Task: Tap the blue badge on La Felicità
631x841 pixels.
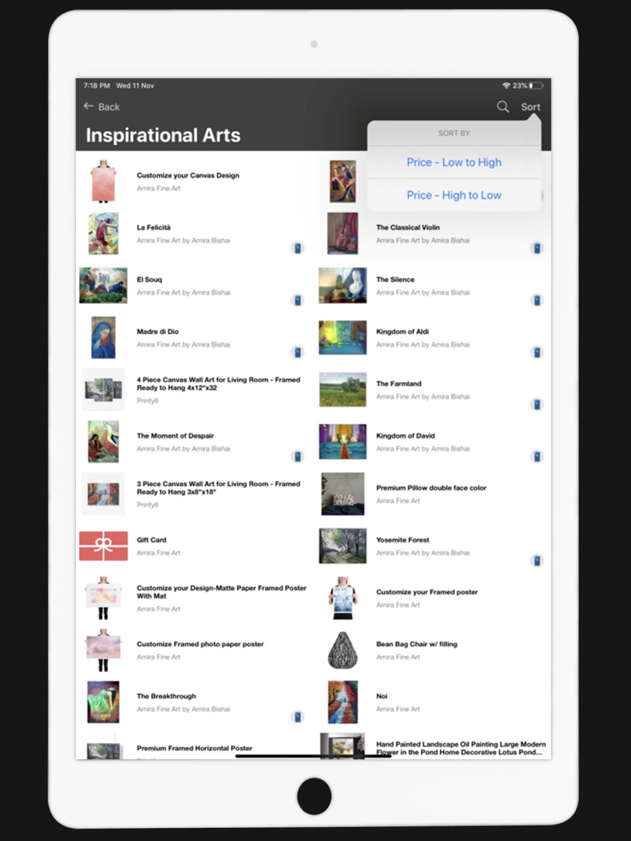Action: point(298,248)
